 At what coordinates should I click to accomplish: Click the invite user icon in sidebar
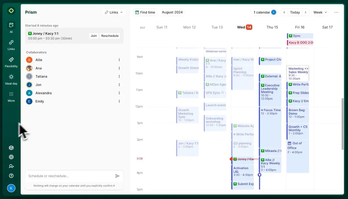click(11, 166)
